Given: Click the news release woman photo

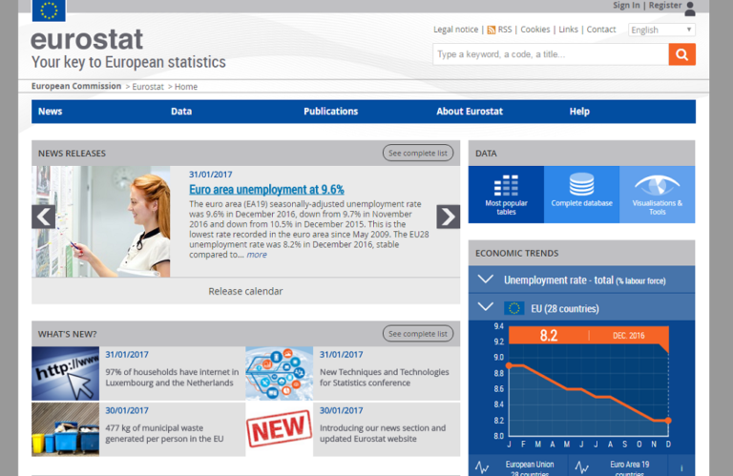Looking at the screenshot, I should point(101,221).
